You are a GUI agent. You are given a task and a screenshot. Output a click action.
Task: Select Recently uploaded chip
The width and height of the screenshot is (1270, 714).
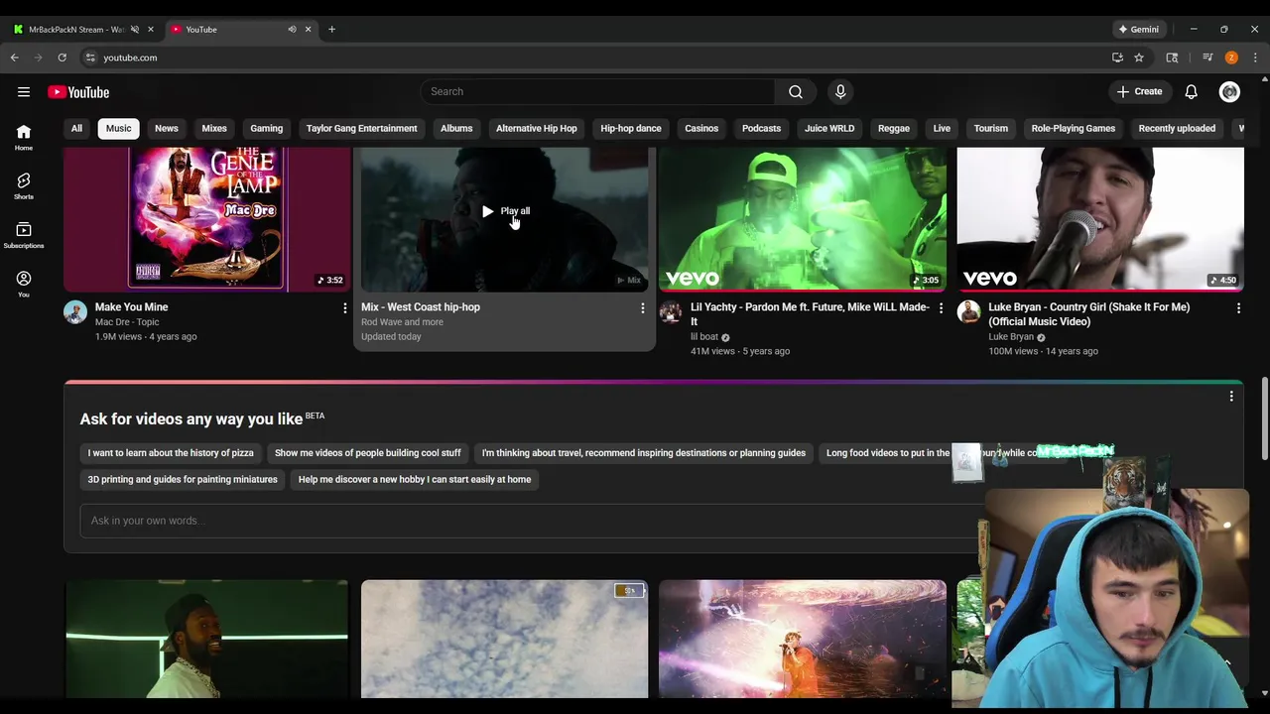click(x=1177, y=128)
